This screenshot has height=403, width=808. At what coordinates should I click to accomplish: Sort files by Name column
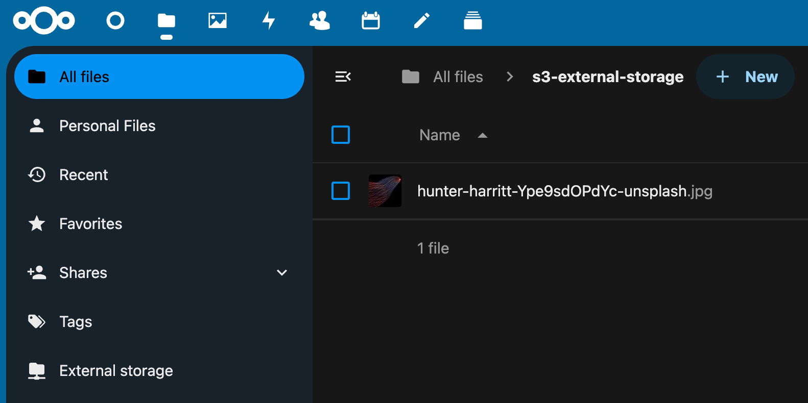coord(440,135)
